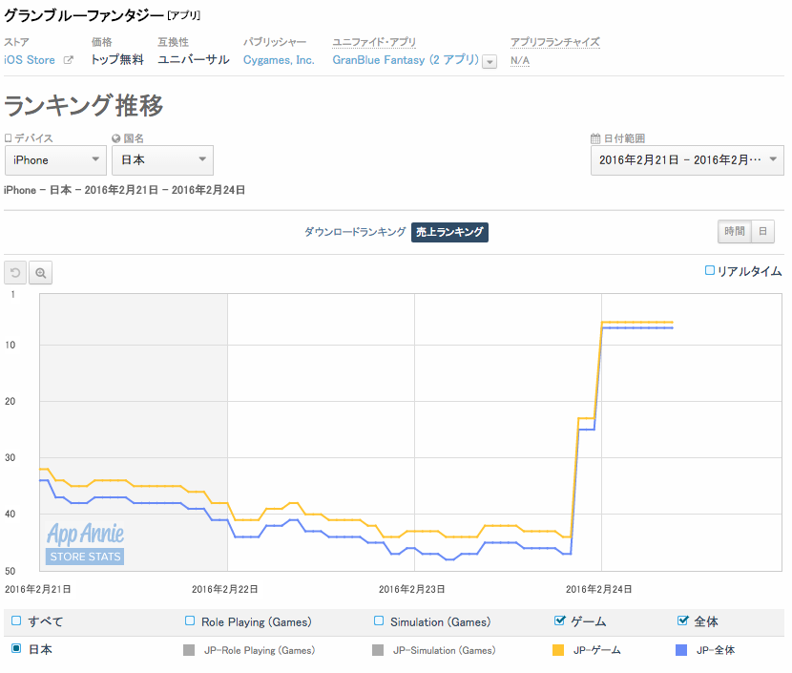Click the blue JP-全体 legend swatch
This screenshot has width=792, height=673.
pos(681,650)
